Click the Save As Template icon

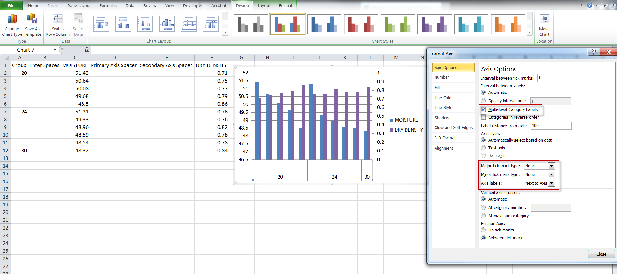coord(32,19)
